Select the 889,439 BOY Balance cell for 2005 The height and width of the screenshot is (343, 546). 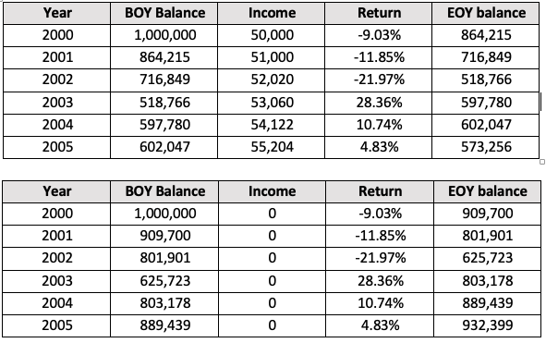[164, 325]
